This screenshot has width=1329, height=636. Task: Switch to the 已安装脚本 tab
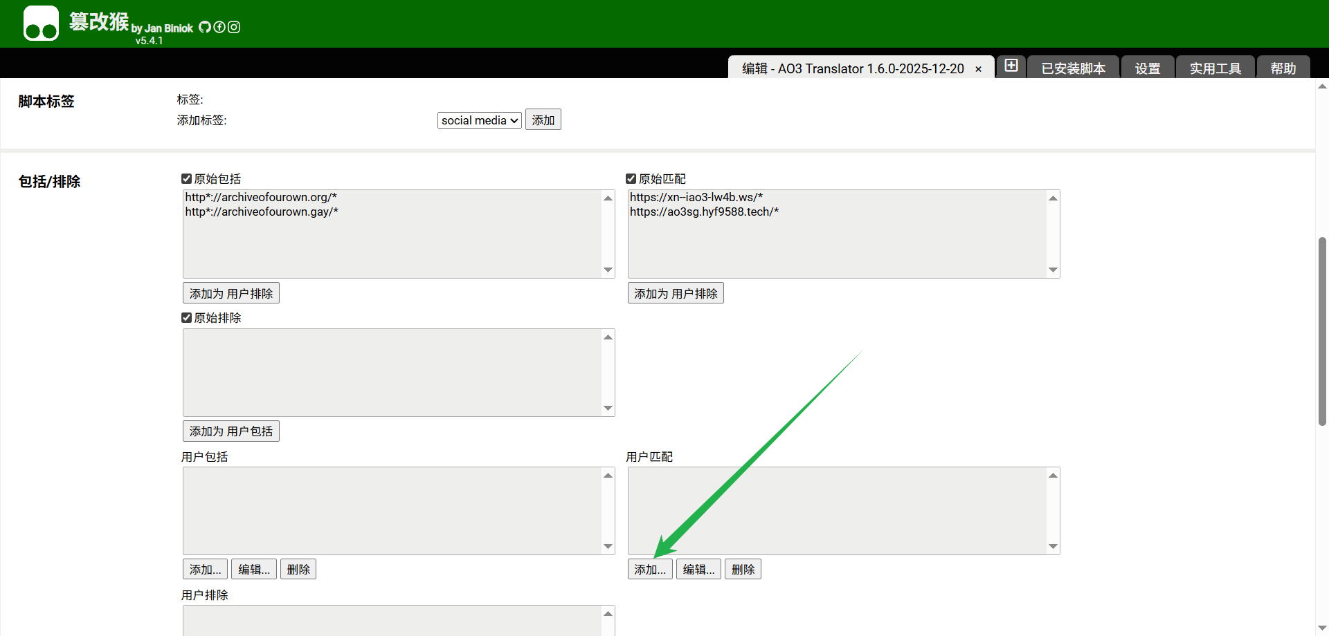(1073, 68)
